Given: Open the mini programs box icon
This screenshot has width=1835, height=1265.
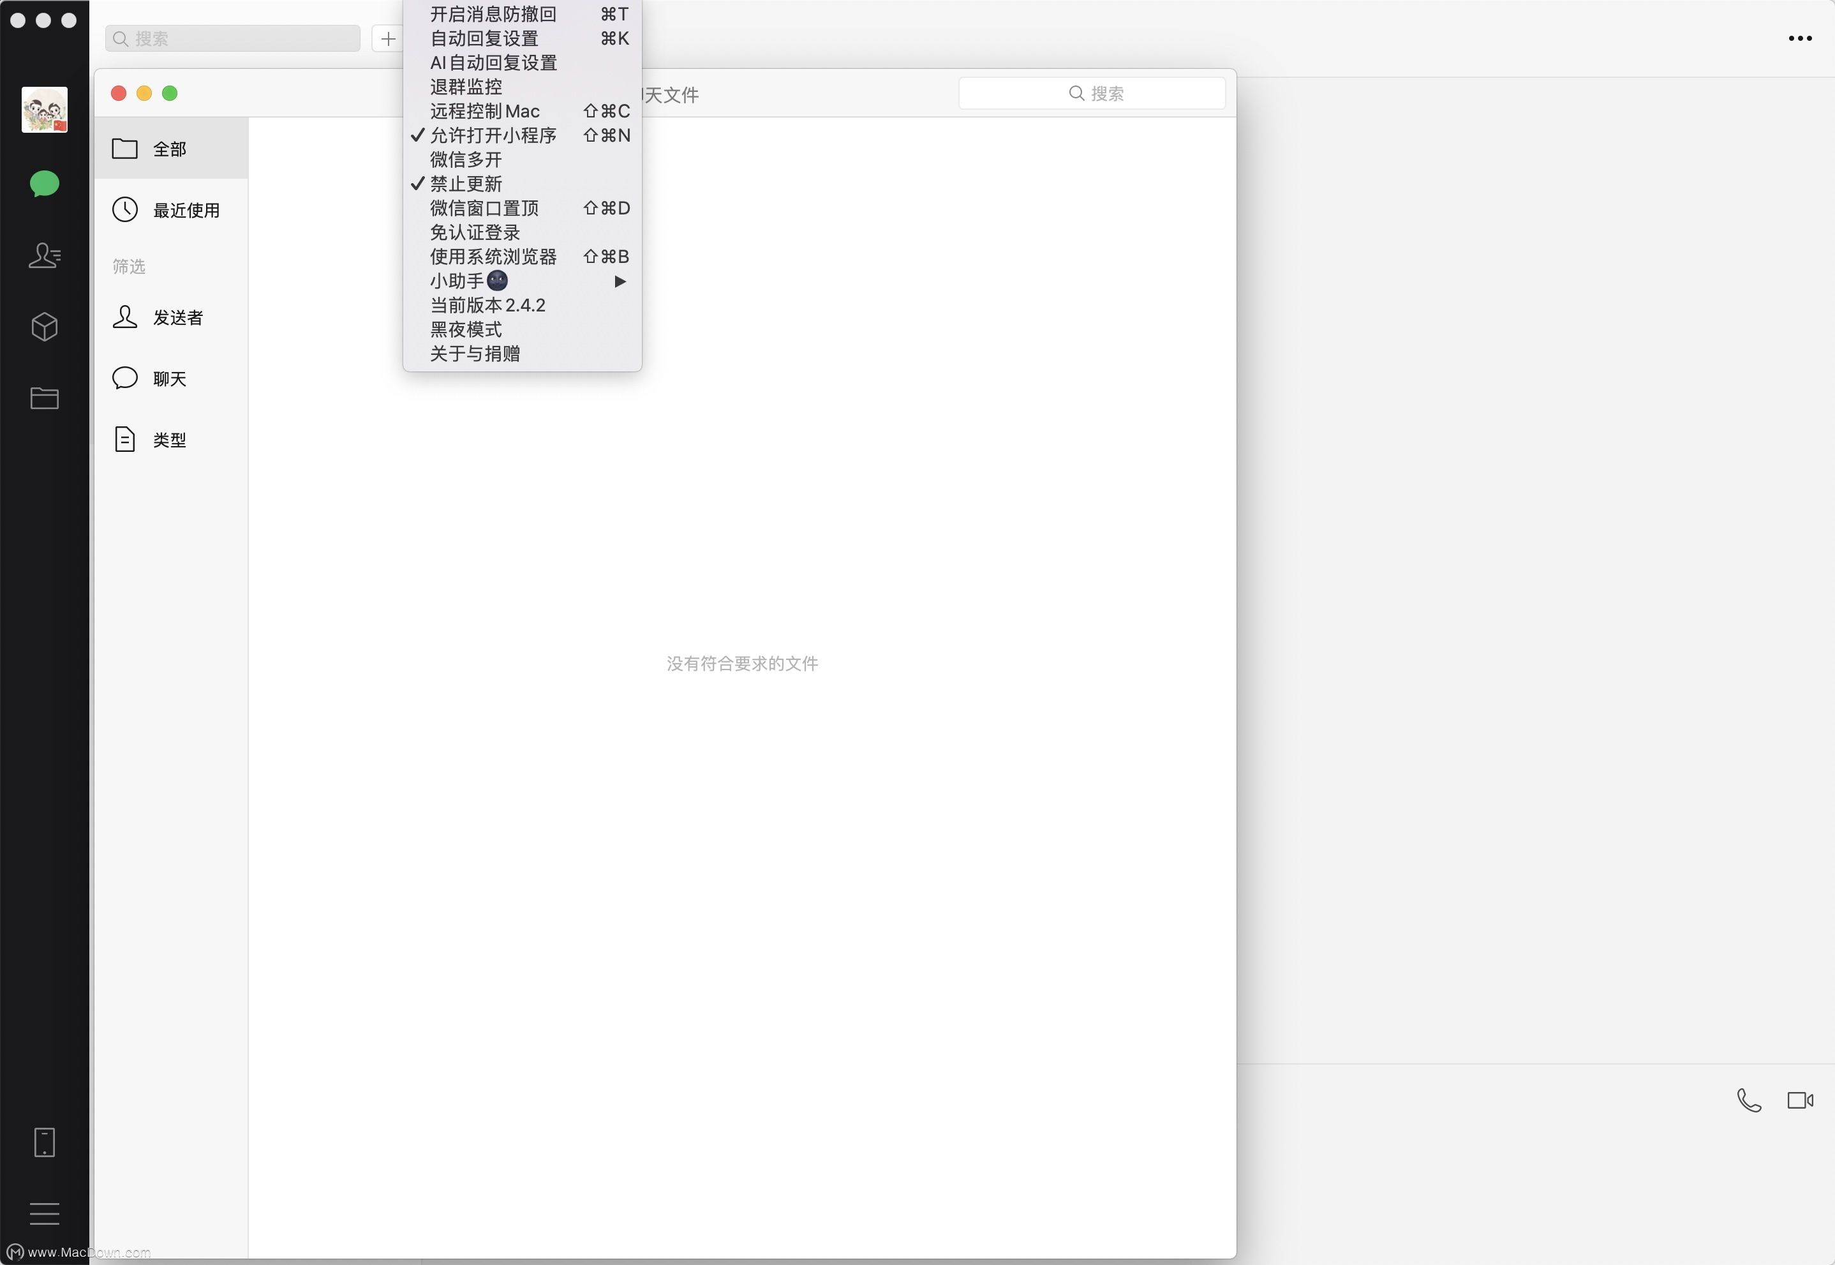Looking at the screenshot, I should [45, 327].
